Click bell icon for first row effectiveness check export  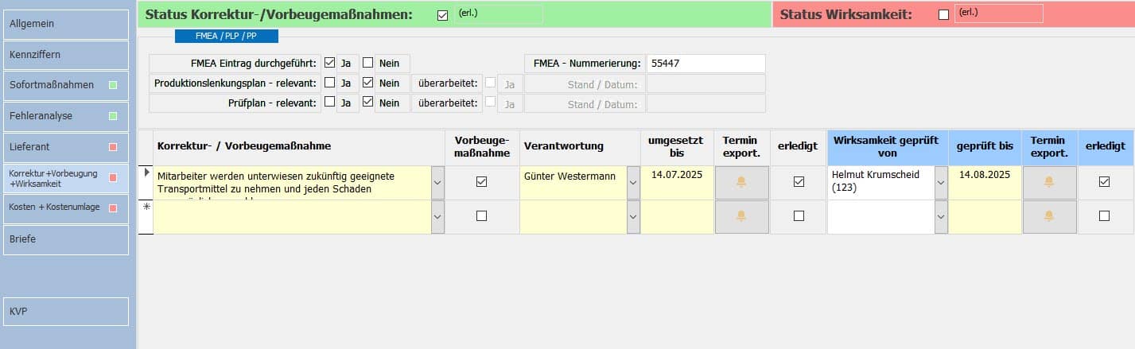pos(1049,182)
